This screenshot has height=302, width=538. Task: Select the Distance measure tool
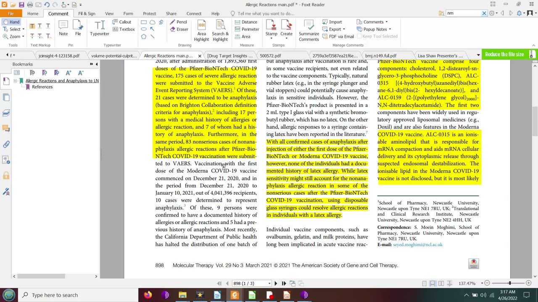[245, 22]
